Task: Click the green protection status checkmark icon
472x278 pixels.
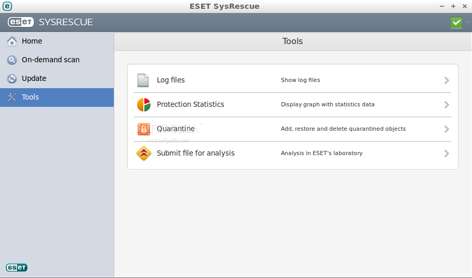Action: pyautogui.click(x=456, y=22)
